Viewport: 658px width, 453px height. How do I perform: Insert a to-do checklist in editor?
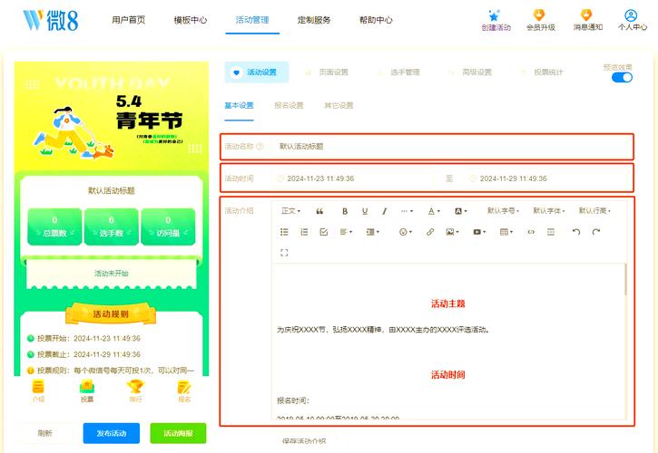[323, 232]
